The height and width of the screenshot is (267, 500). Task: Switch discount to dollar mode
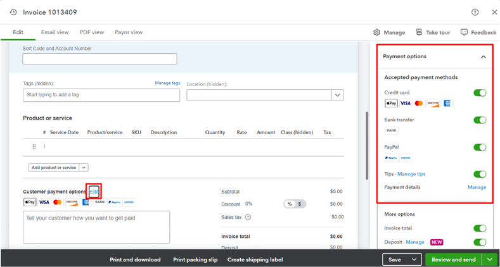tap(300, 204)
